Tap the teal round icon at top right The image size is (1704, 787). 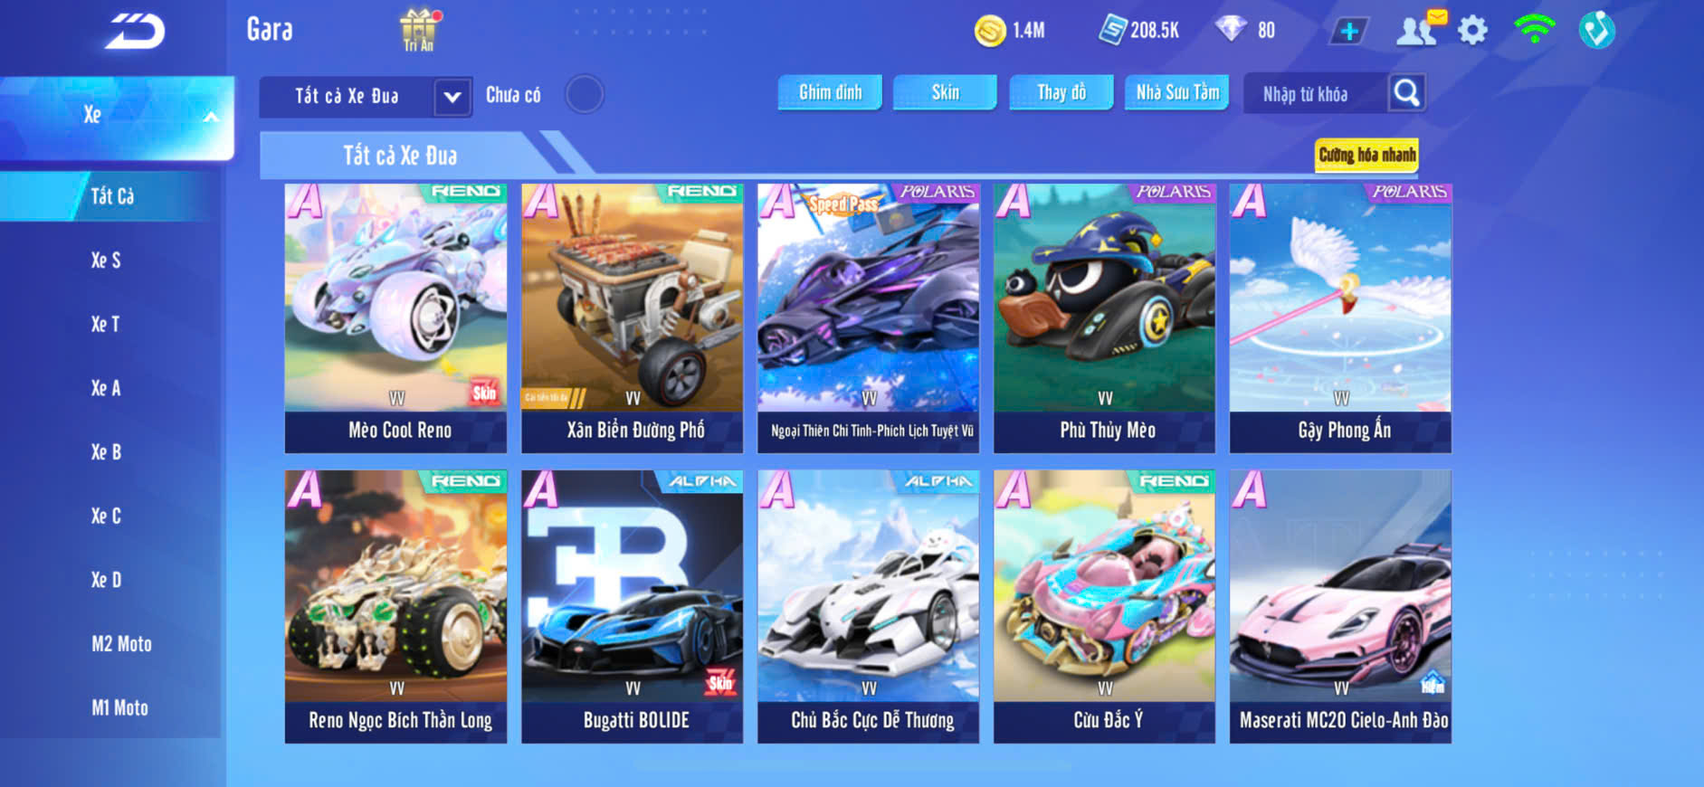pyautogui.click(x=1597, y=30)
